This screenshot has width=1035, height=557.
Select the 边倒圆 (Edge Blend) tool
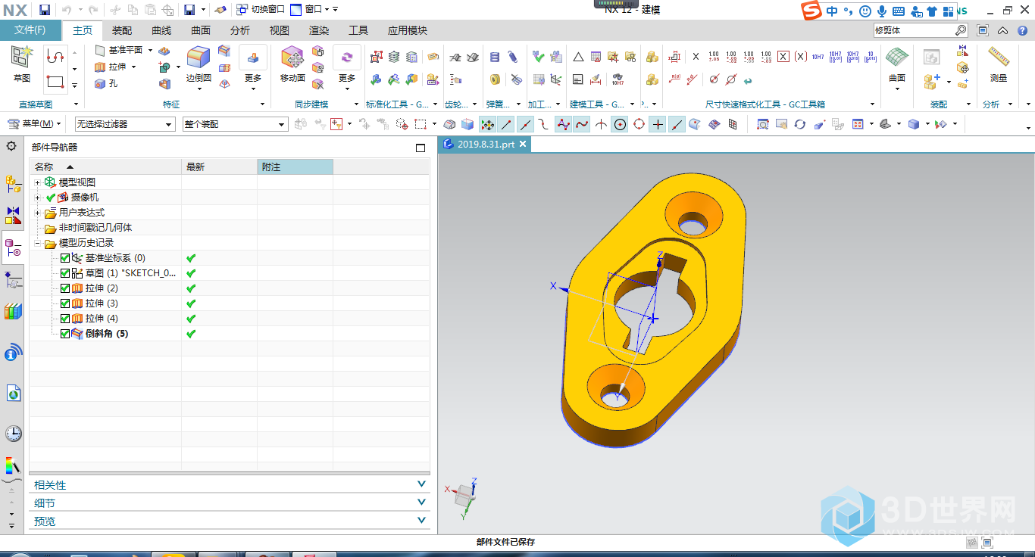[199, 64]
